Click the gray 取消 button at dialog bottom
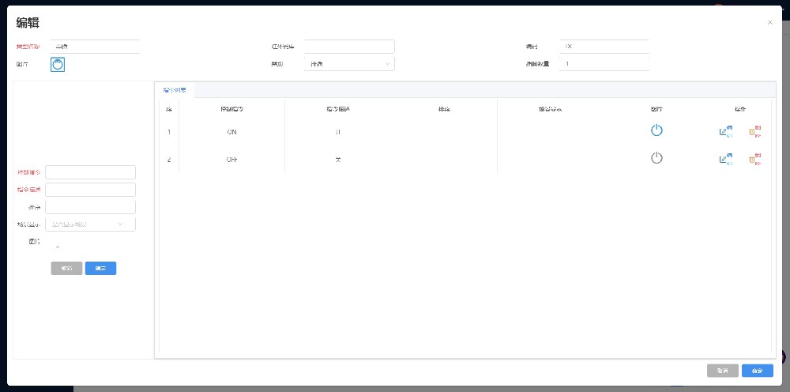Viewport: 790px width, 392px height. pyautogui.click(x=722, y=371)
